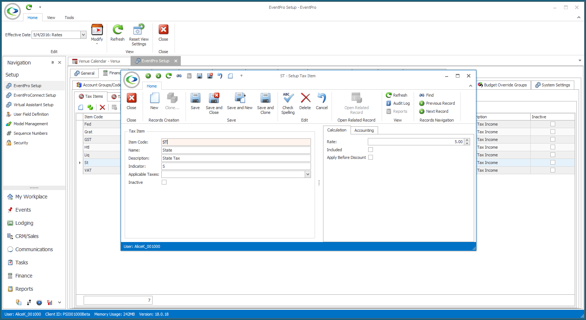Run Check Spelling on the tax item
The height and width of the screenshot is (320, 586).
(288, 104)
